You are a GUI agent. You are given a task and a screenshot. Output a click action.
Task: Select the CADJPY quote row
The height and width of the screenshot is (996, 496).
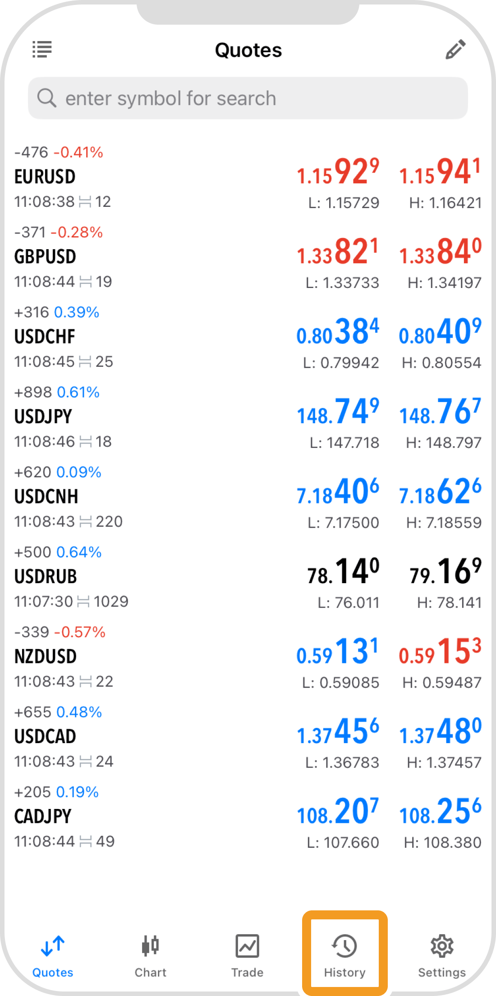pyautogui.click(x=248, y=817)
